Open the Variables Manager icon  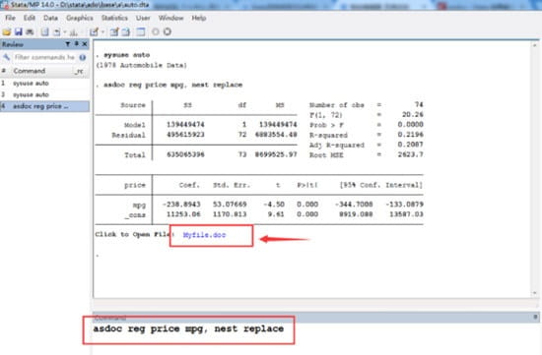141,32
